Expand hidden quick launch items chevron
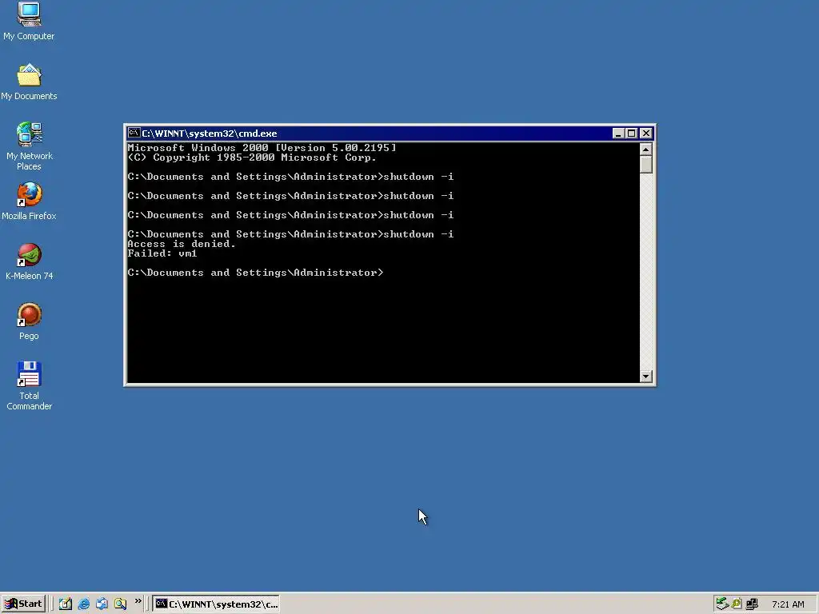The width and height of the screenshot is (819, 614). [x=138, y=601]
